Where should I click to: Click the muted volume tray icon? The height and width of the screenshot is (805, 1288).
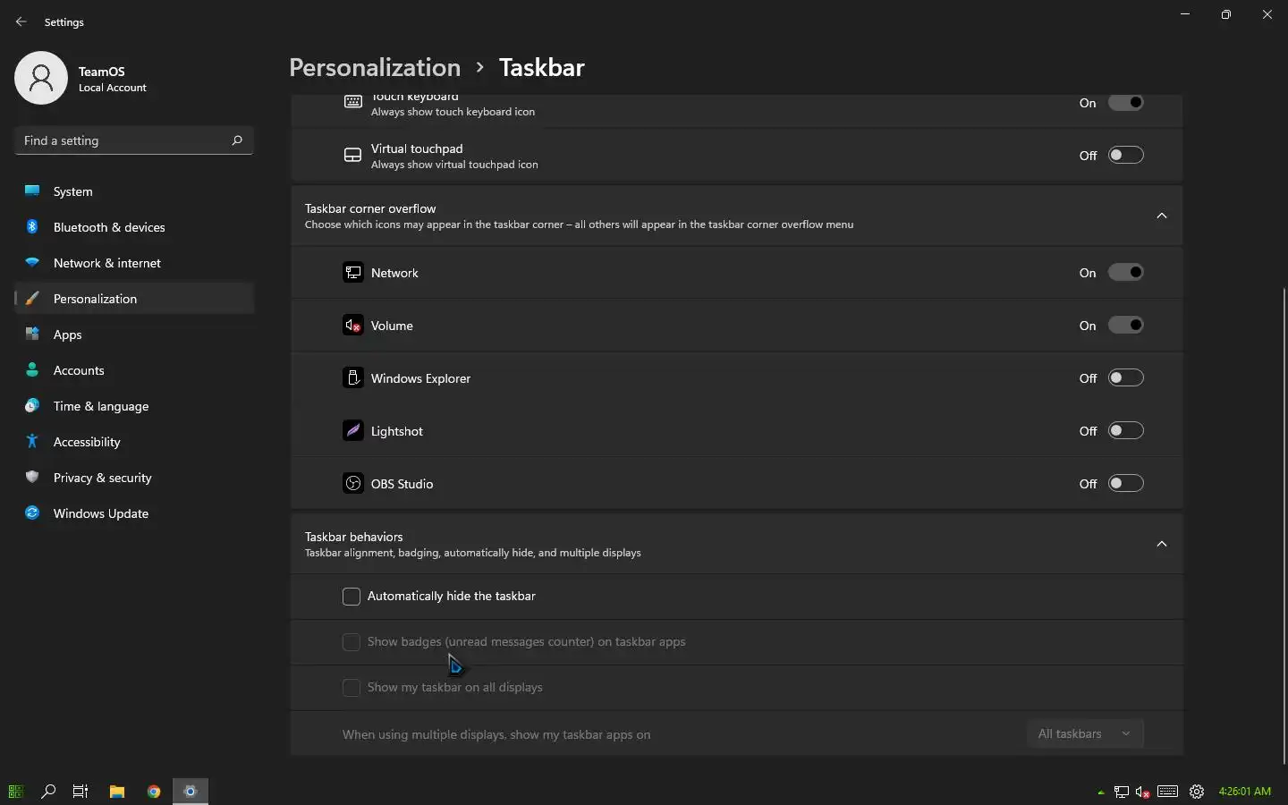(1143, 792)
